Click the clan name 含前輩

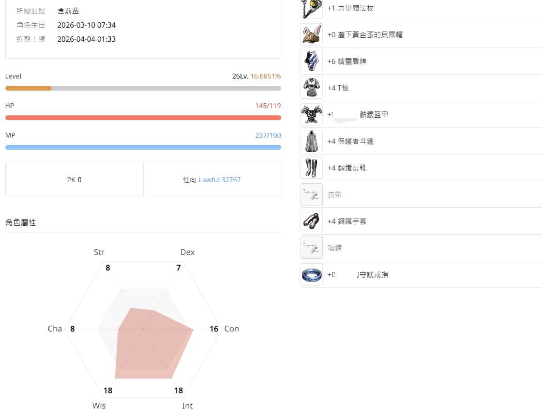point(68,11)
